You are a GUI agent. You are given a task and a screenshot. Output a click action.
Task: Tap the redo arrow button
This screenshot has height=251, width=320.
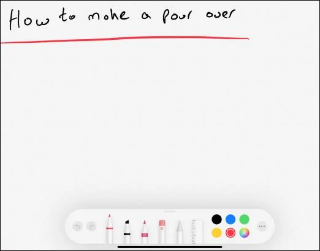coord(91,227)
